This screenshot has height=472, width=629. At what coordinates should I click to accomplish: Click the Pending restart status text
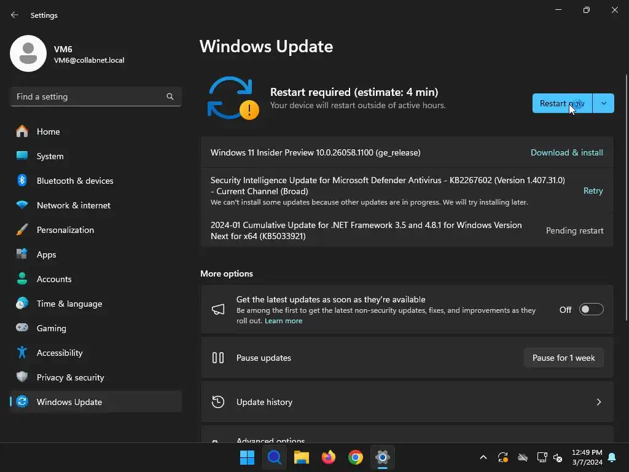pos(574,231)
